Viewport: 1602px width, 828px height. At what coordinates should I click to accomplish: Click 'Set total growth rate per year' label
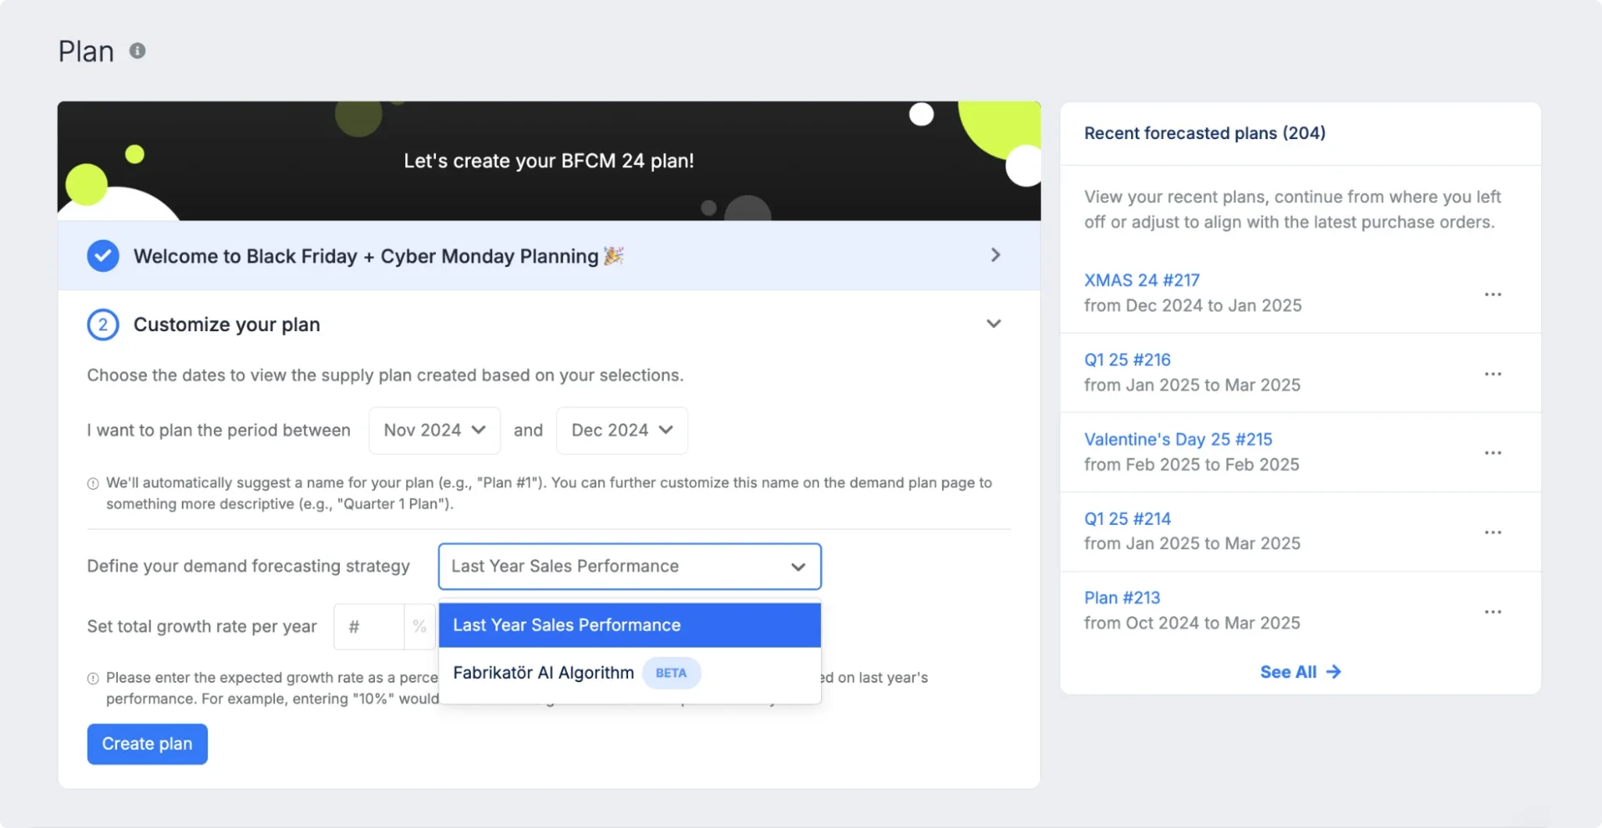(202, 626)
